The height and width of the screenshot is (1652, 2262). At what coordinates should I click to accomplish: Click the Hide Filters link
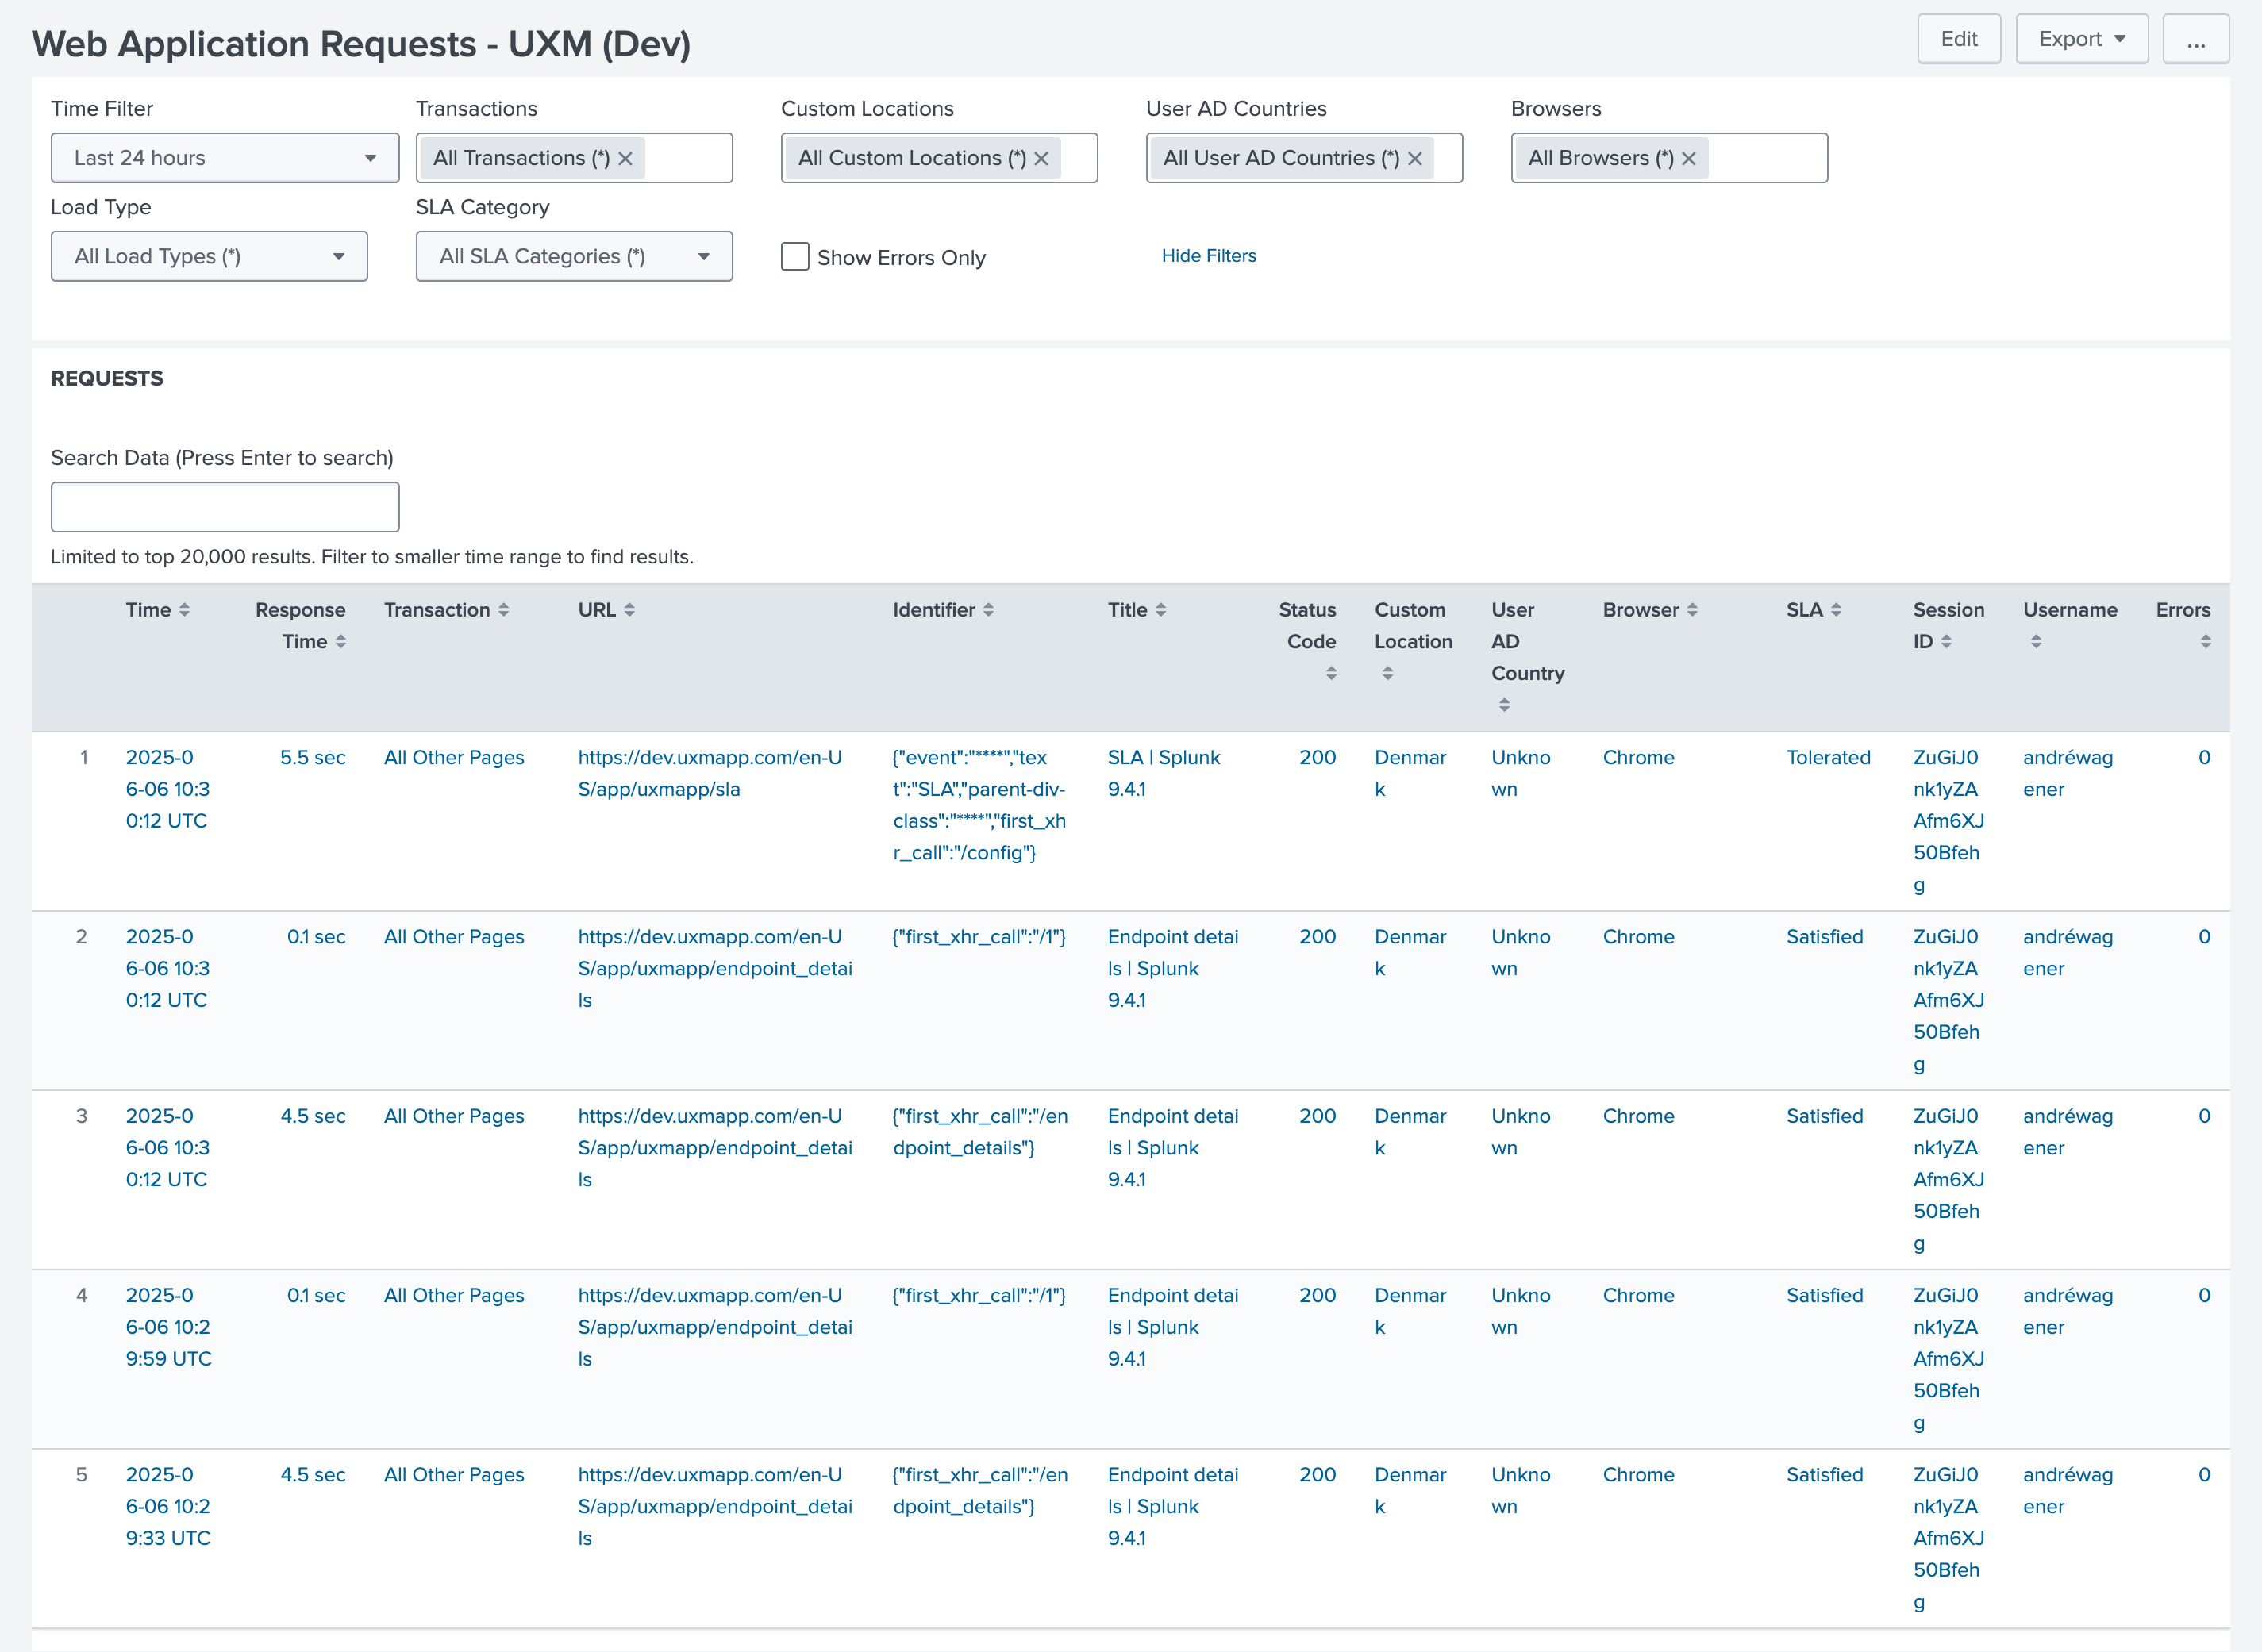click(1208, 256)
